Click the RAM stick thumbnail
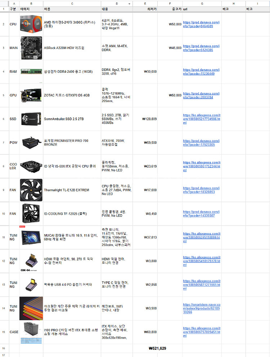This screenshot has height=357, width=270. click(31, 71)
